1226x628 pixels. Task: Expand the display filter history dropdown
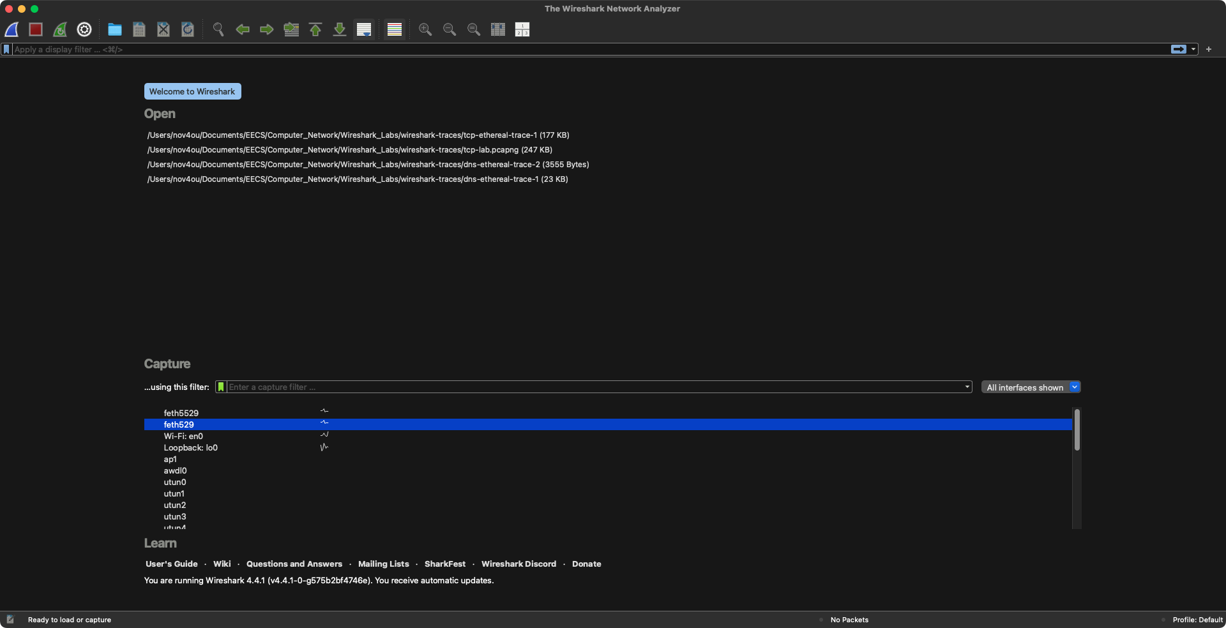1193,49
